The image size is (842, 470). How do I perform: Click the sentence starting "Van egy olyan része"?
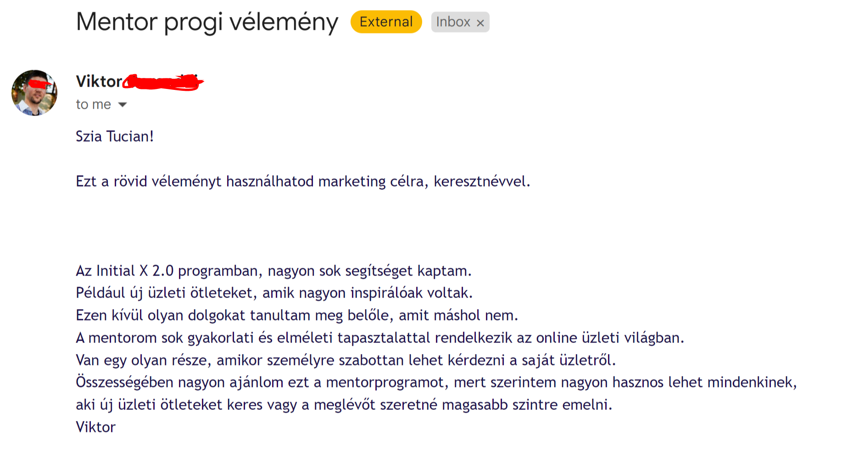(x=346, y=360)
